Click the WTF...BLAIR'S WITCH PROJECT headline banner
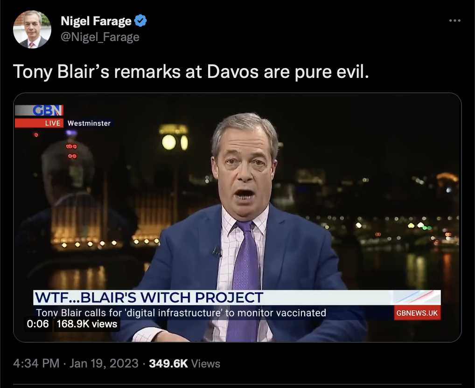475x388 pixels. [x=237, y=297]
